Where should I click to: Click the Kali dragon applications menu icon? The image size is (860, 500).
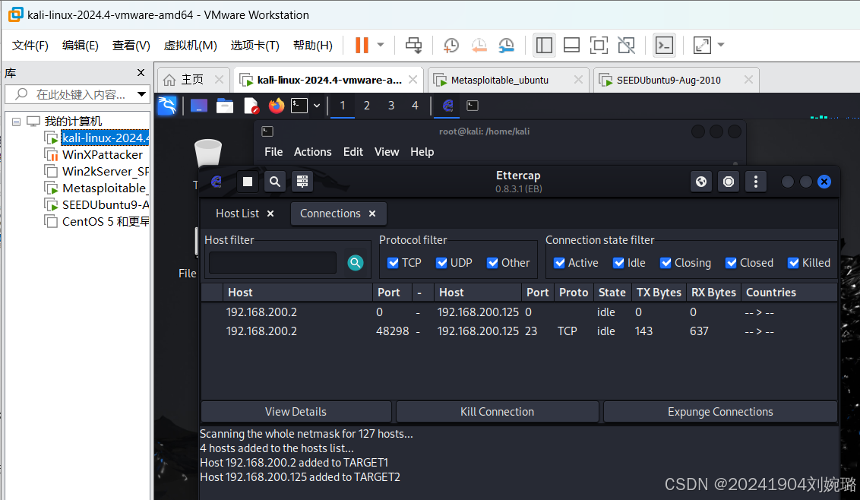tap(167, 106)
